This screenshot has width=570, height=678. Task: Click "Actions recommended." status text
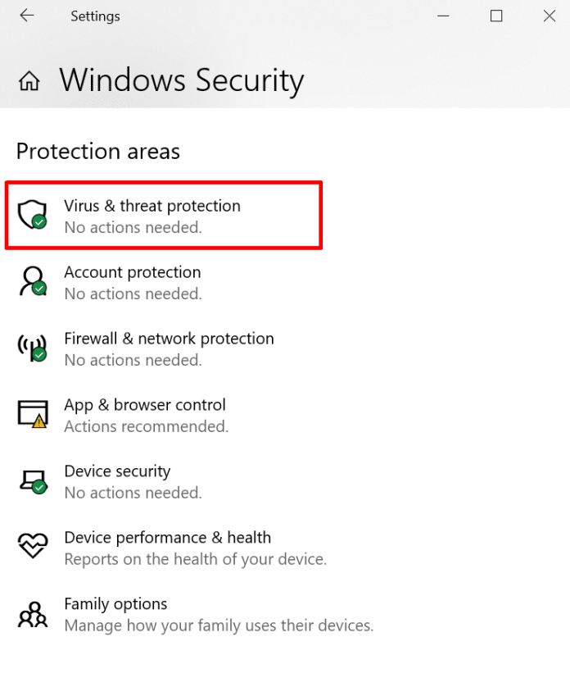(146, 426)
